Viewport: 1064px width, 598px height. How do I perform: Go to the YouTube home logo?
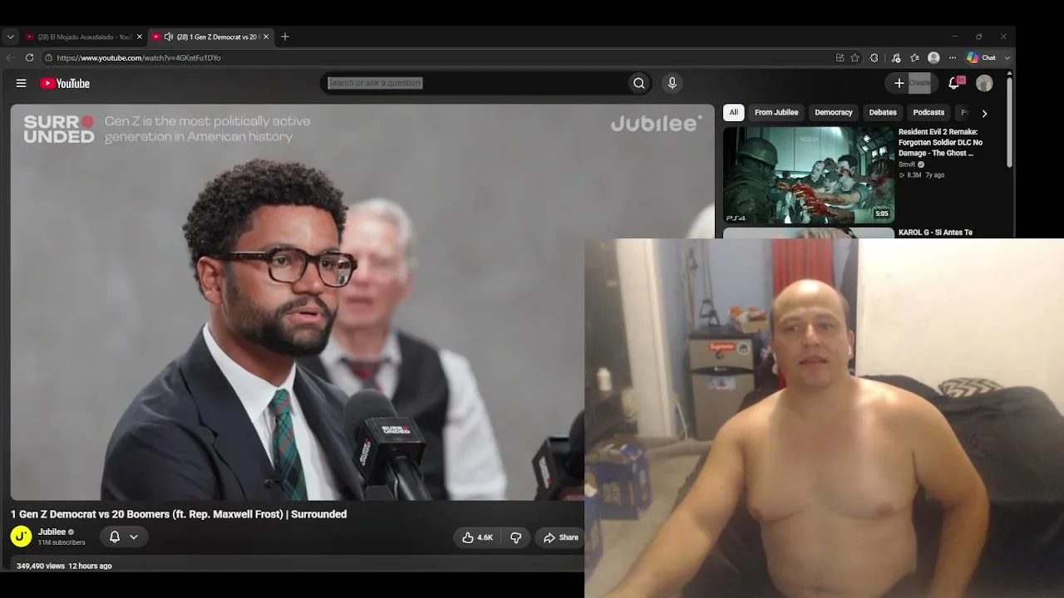[65, 83]
